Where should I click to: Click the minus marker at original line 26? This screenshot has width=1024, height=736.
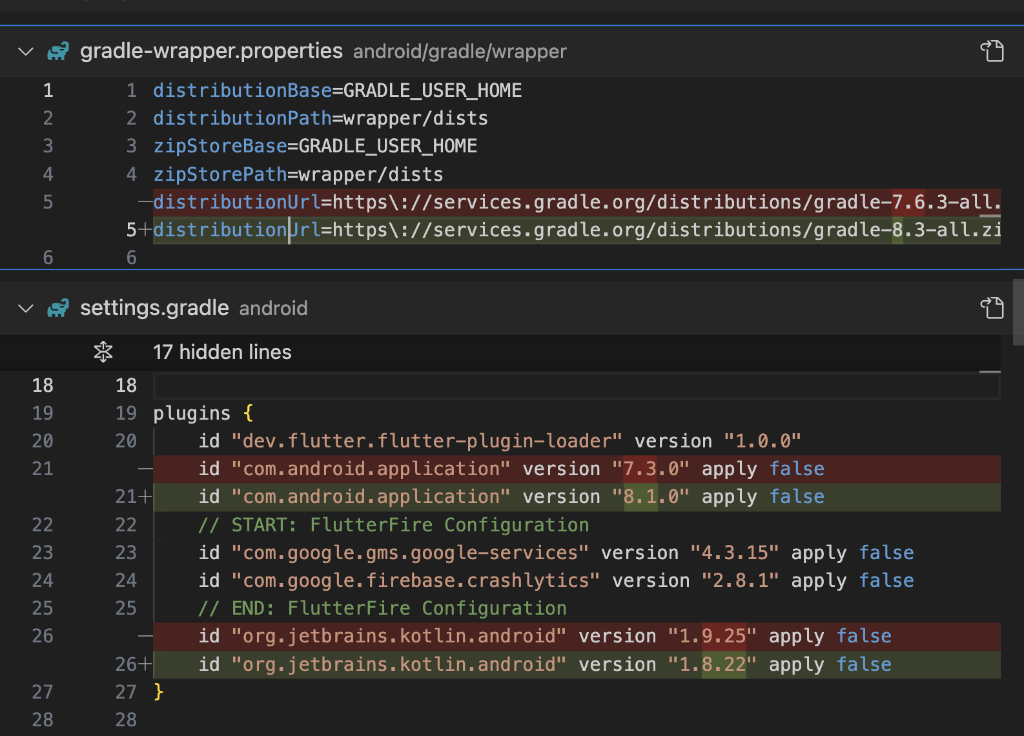[x=145, y=636]
